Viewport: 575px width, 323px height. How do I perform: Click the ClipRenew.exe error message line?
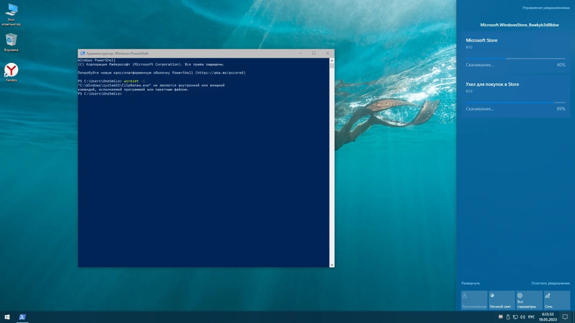[151, 85]
